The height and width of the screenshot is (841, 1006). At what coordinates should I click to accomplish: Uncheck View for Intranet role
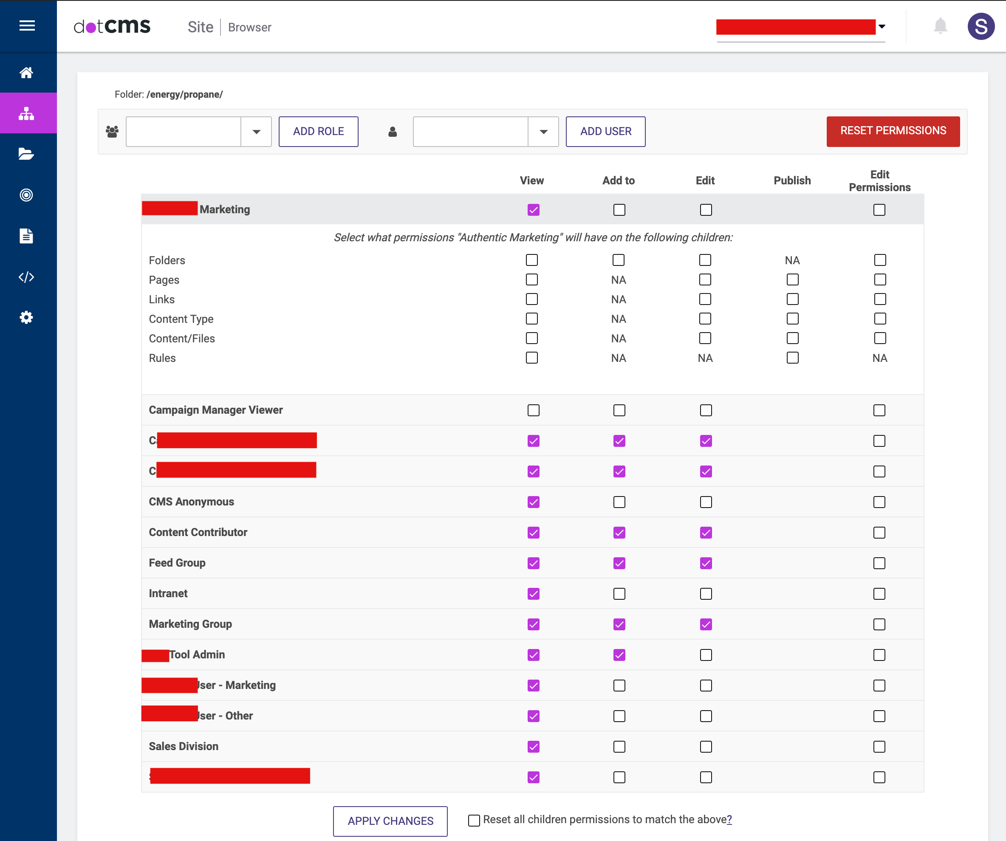click(533, 594)
